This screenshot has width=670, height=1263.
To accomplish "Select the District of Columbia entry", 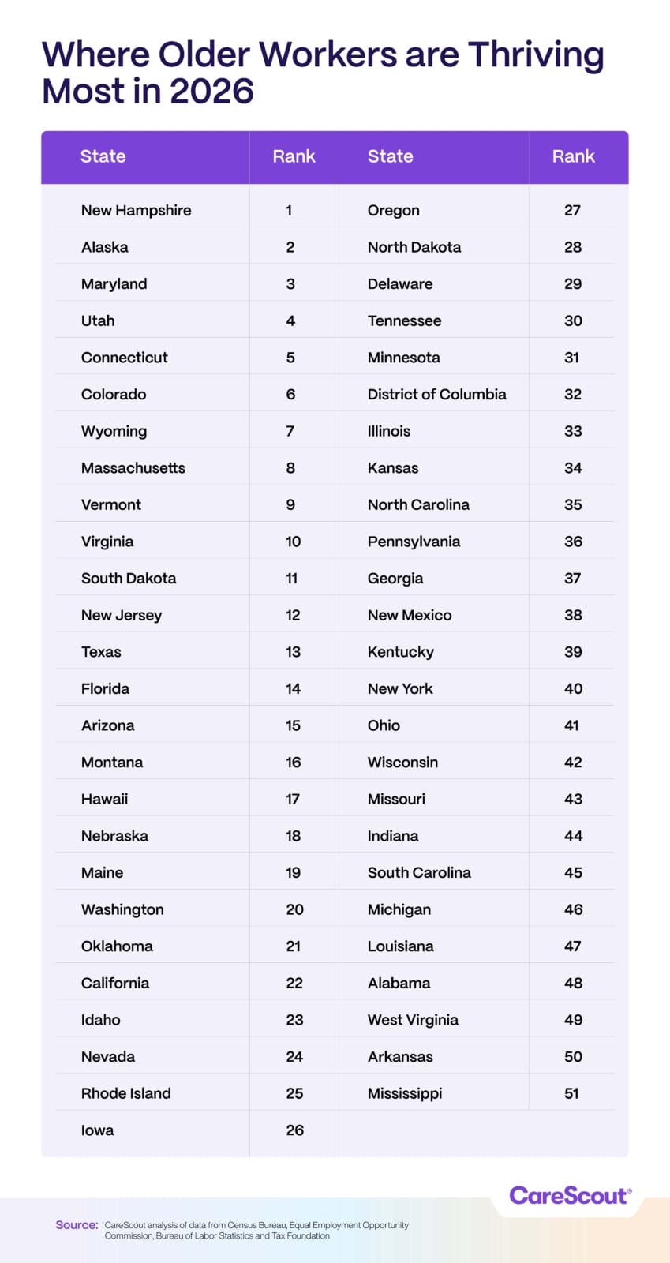I will tap(437, 395).
